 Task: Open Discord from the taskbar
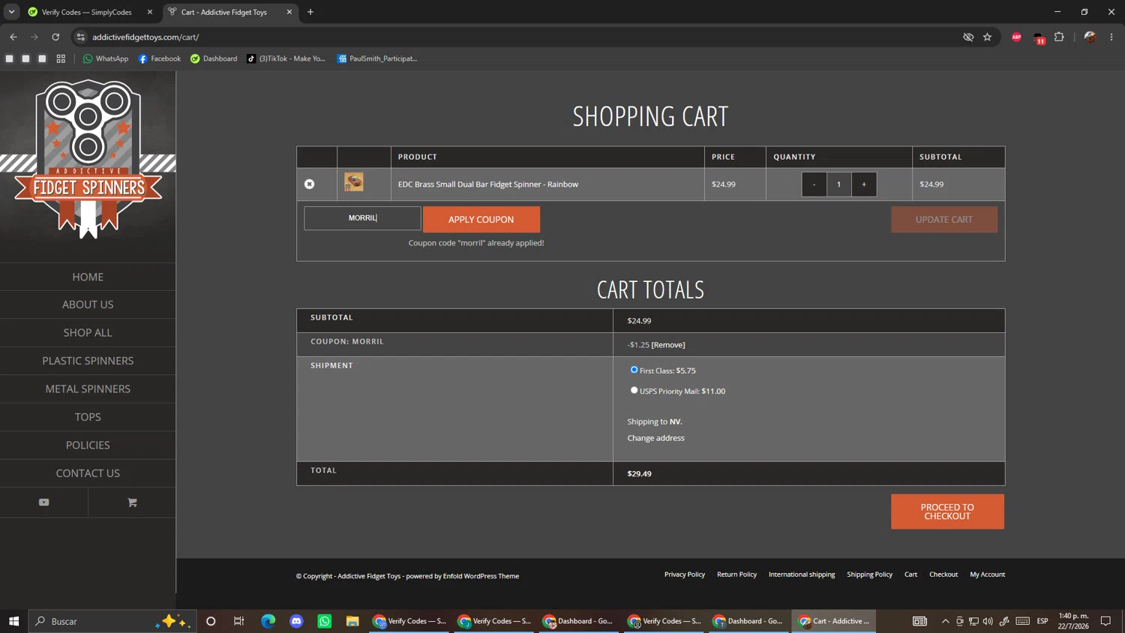[x=296, y=621]
